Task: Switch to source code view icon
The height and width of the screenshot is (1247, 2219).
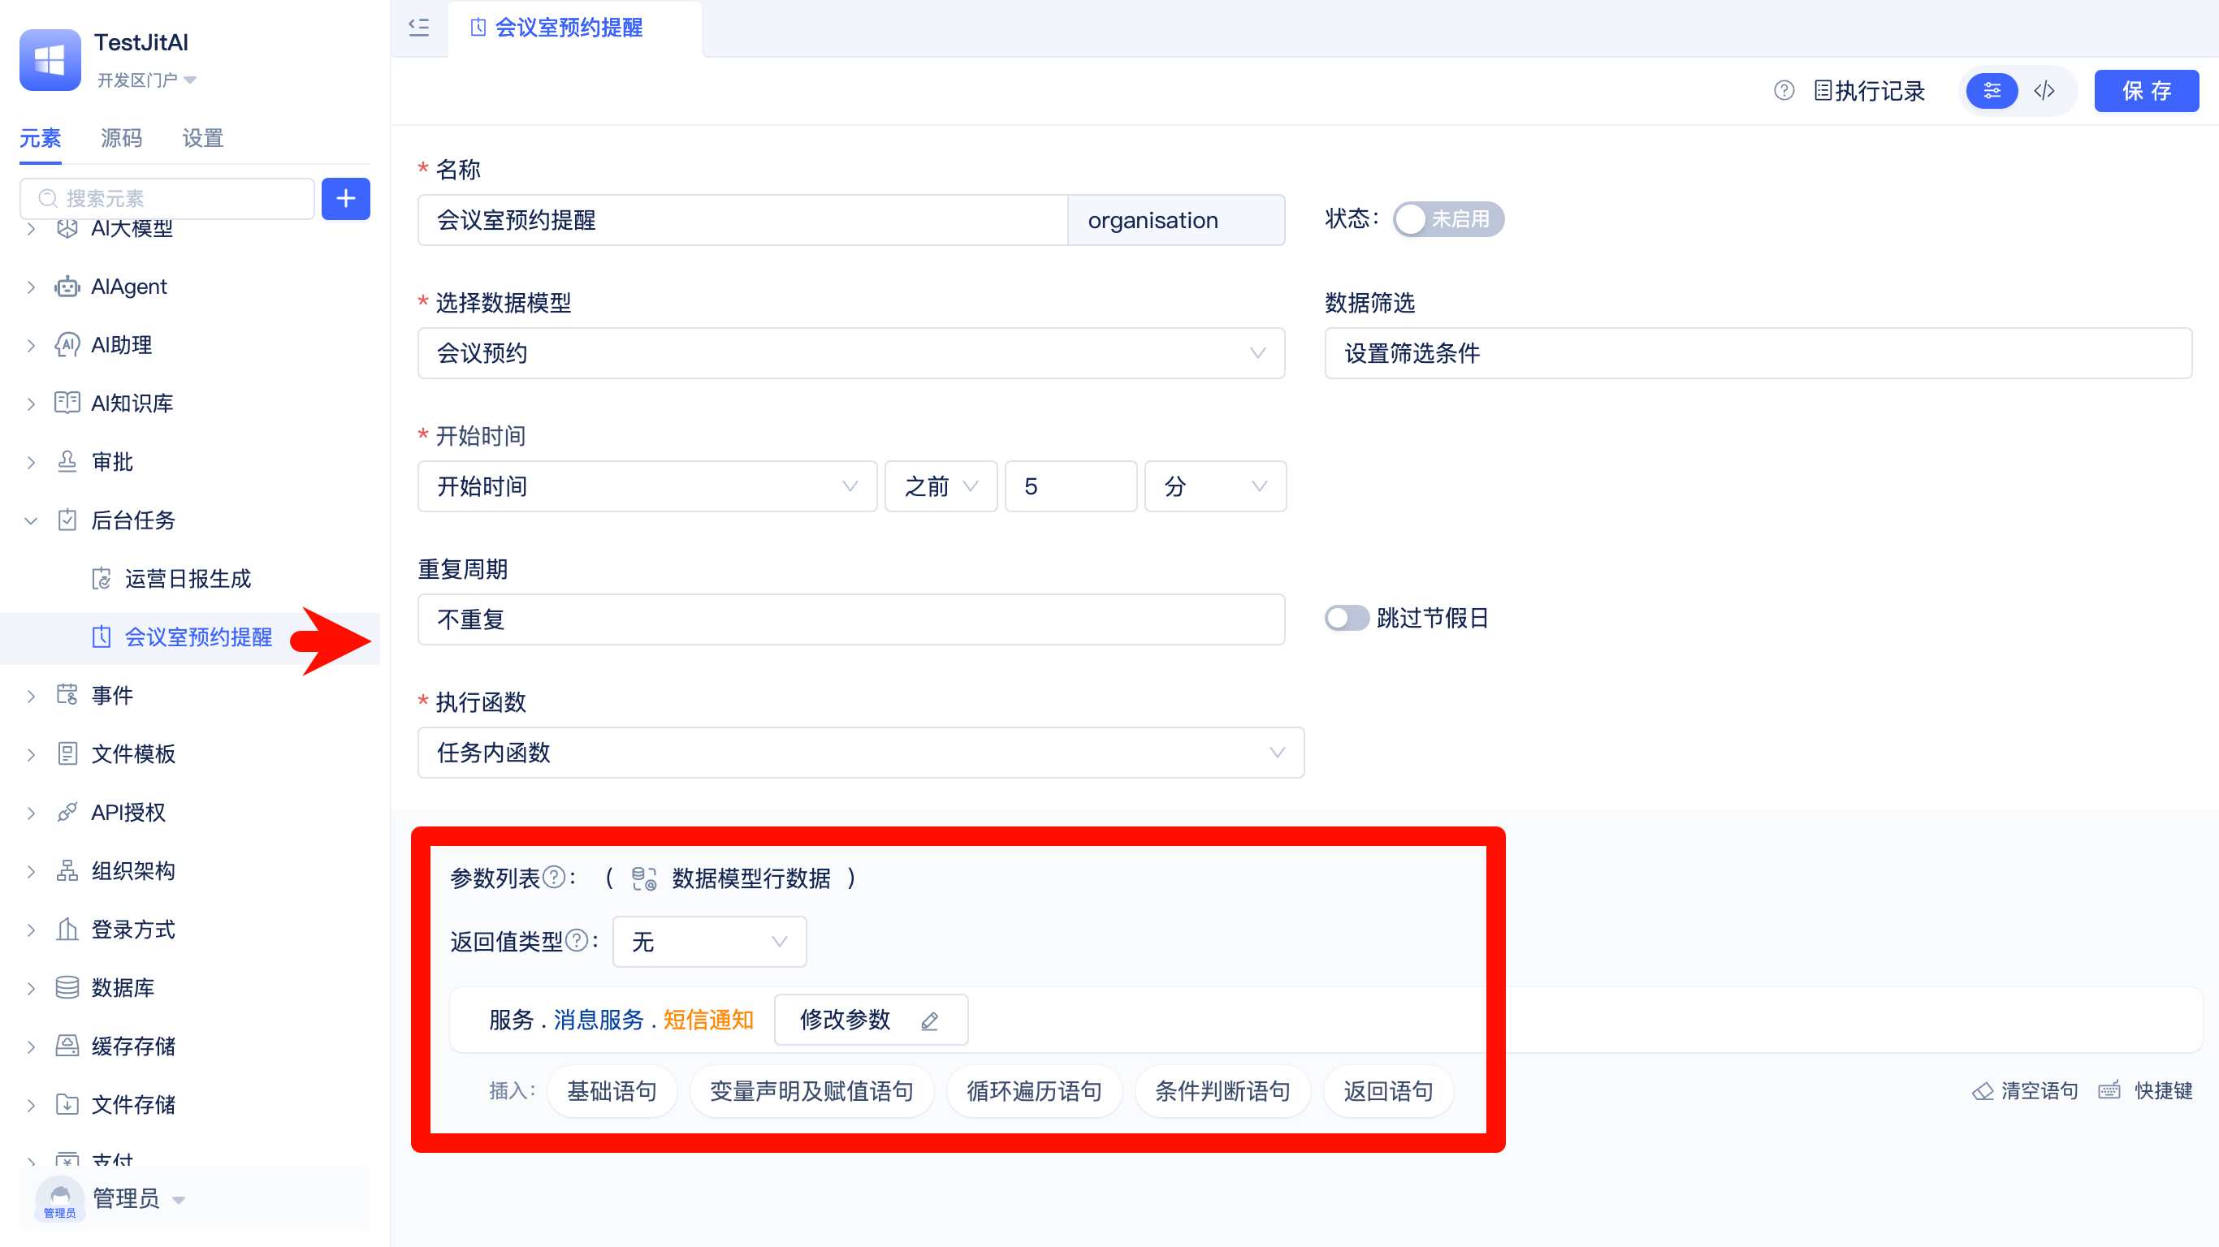Action: [2045, 90]
